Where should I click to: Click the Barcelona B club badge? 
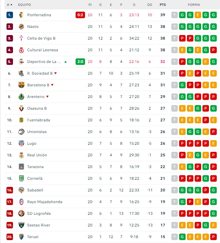[21, 85]
